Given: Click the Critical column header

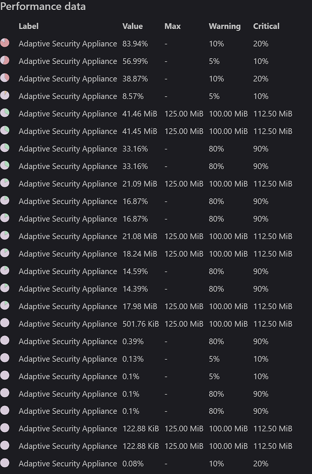Looking at the screenshot, I should (x=266, y=26).
